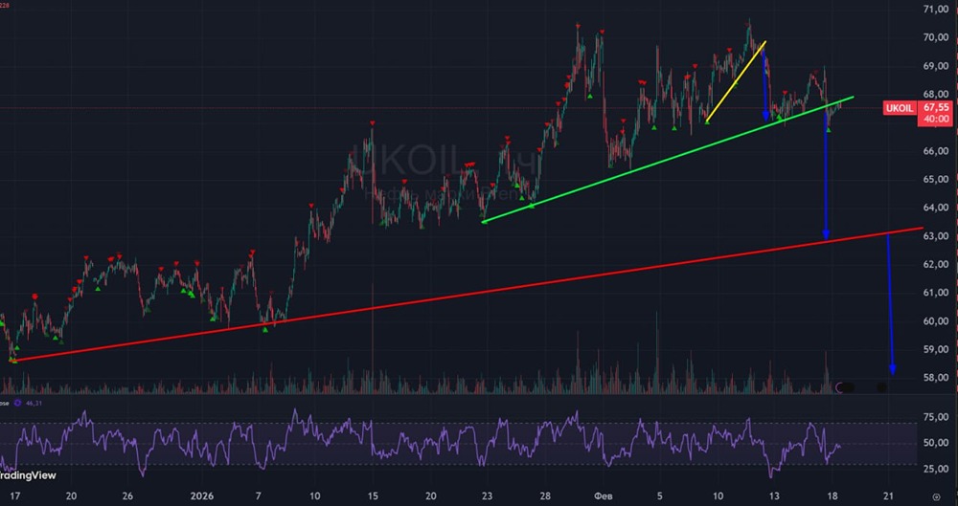This screenshot has height=506, width=958.
Task: Click price scale label 58,00
Action: pyautogui.click(x=936, y=378)
